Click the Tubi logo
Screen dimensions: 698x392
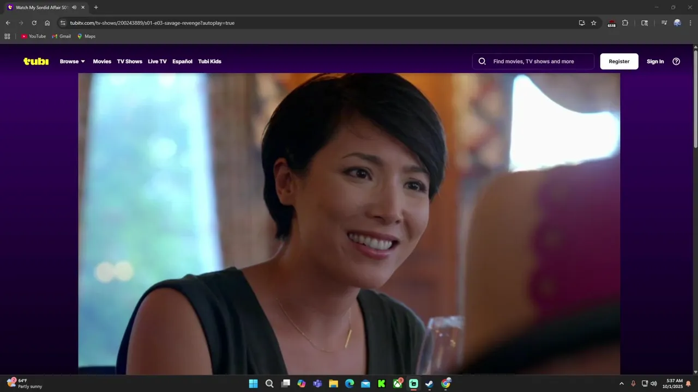click(x=36, y=62)
